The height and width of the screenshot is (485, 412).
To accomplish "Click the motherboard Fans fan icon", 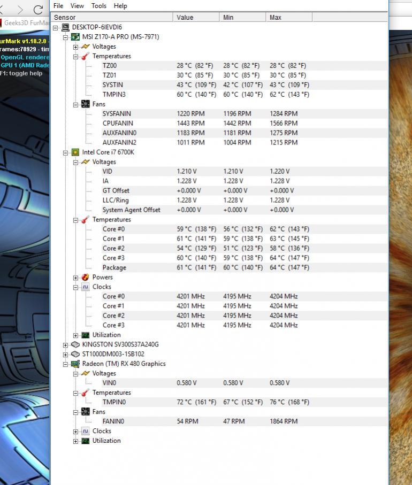I will tap(86, 104).
